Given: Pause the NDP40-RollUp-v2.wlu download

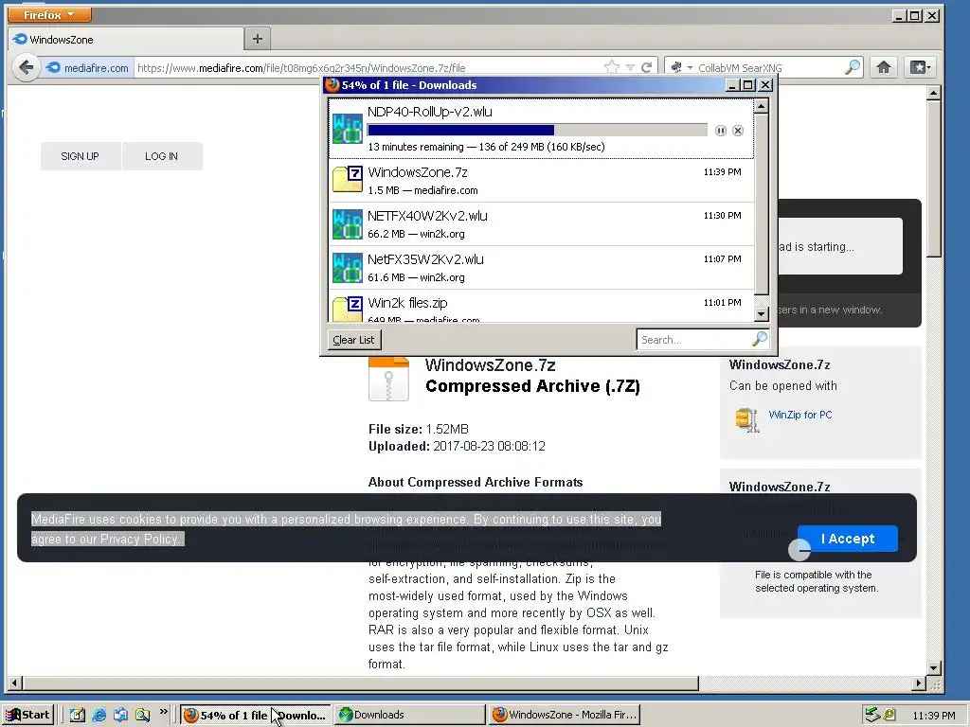Looking at the screenshot, I should pyautogui.click(x=720, y=131).
